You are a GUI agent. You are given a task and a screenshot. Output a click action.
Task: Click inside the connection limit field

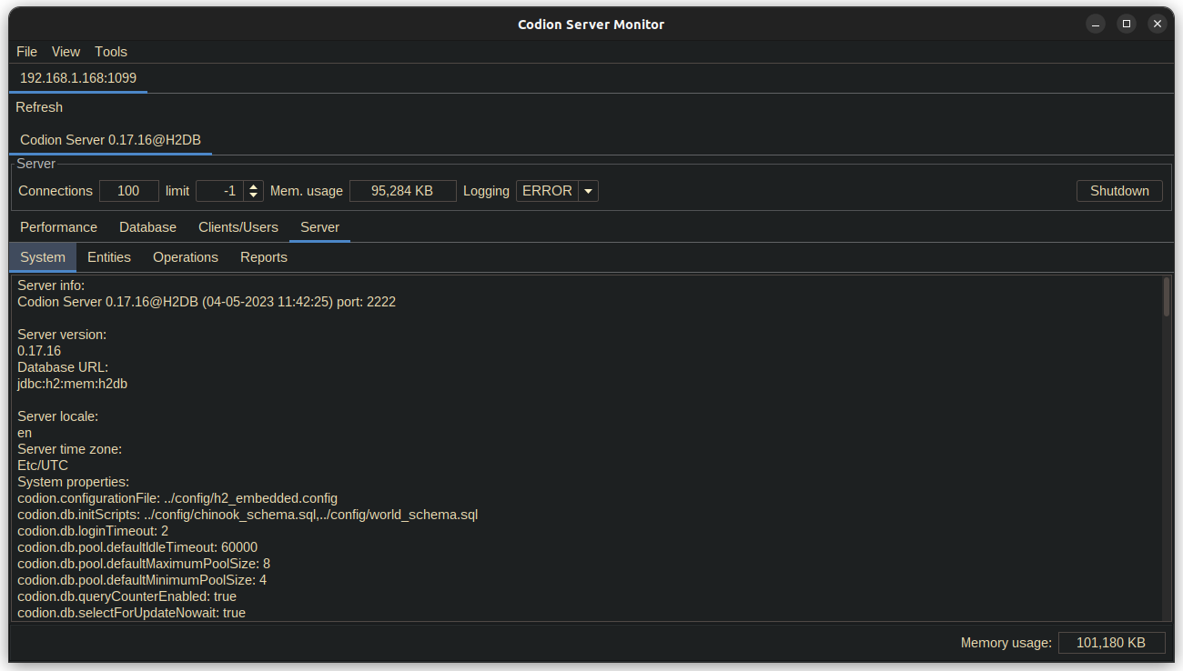(218, 191)
